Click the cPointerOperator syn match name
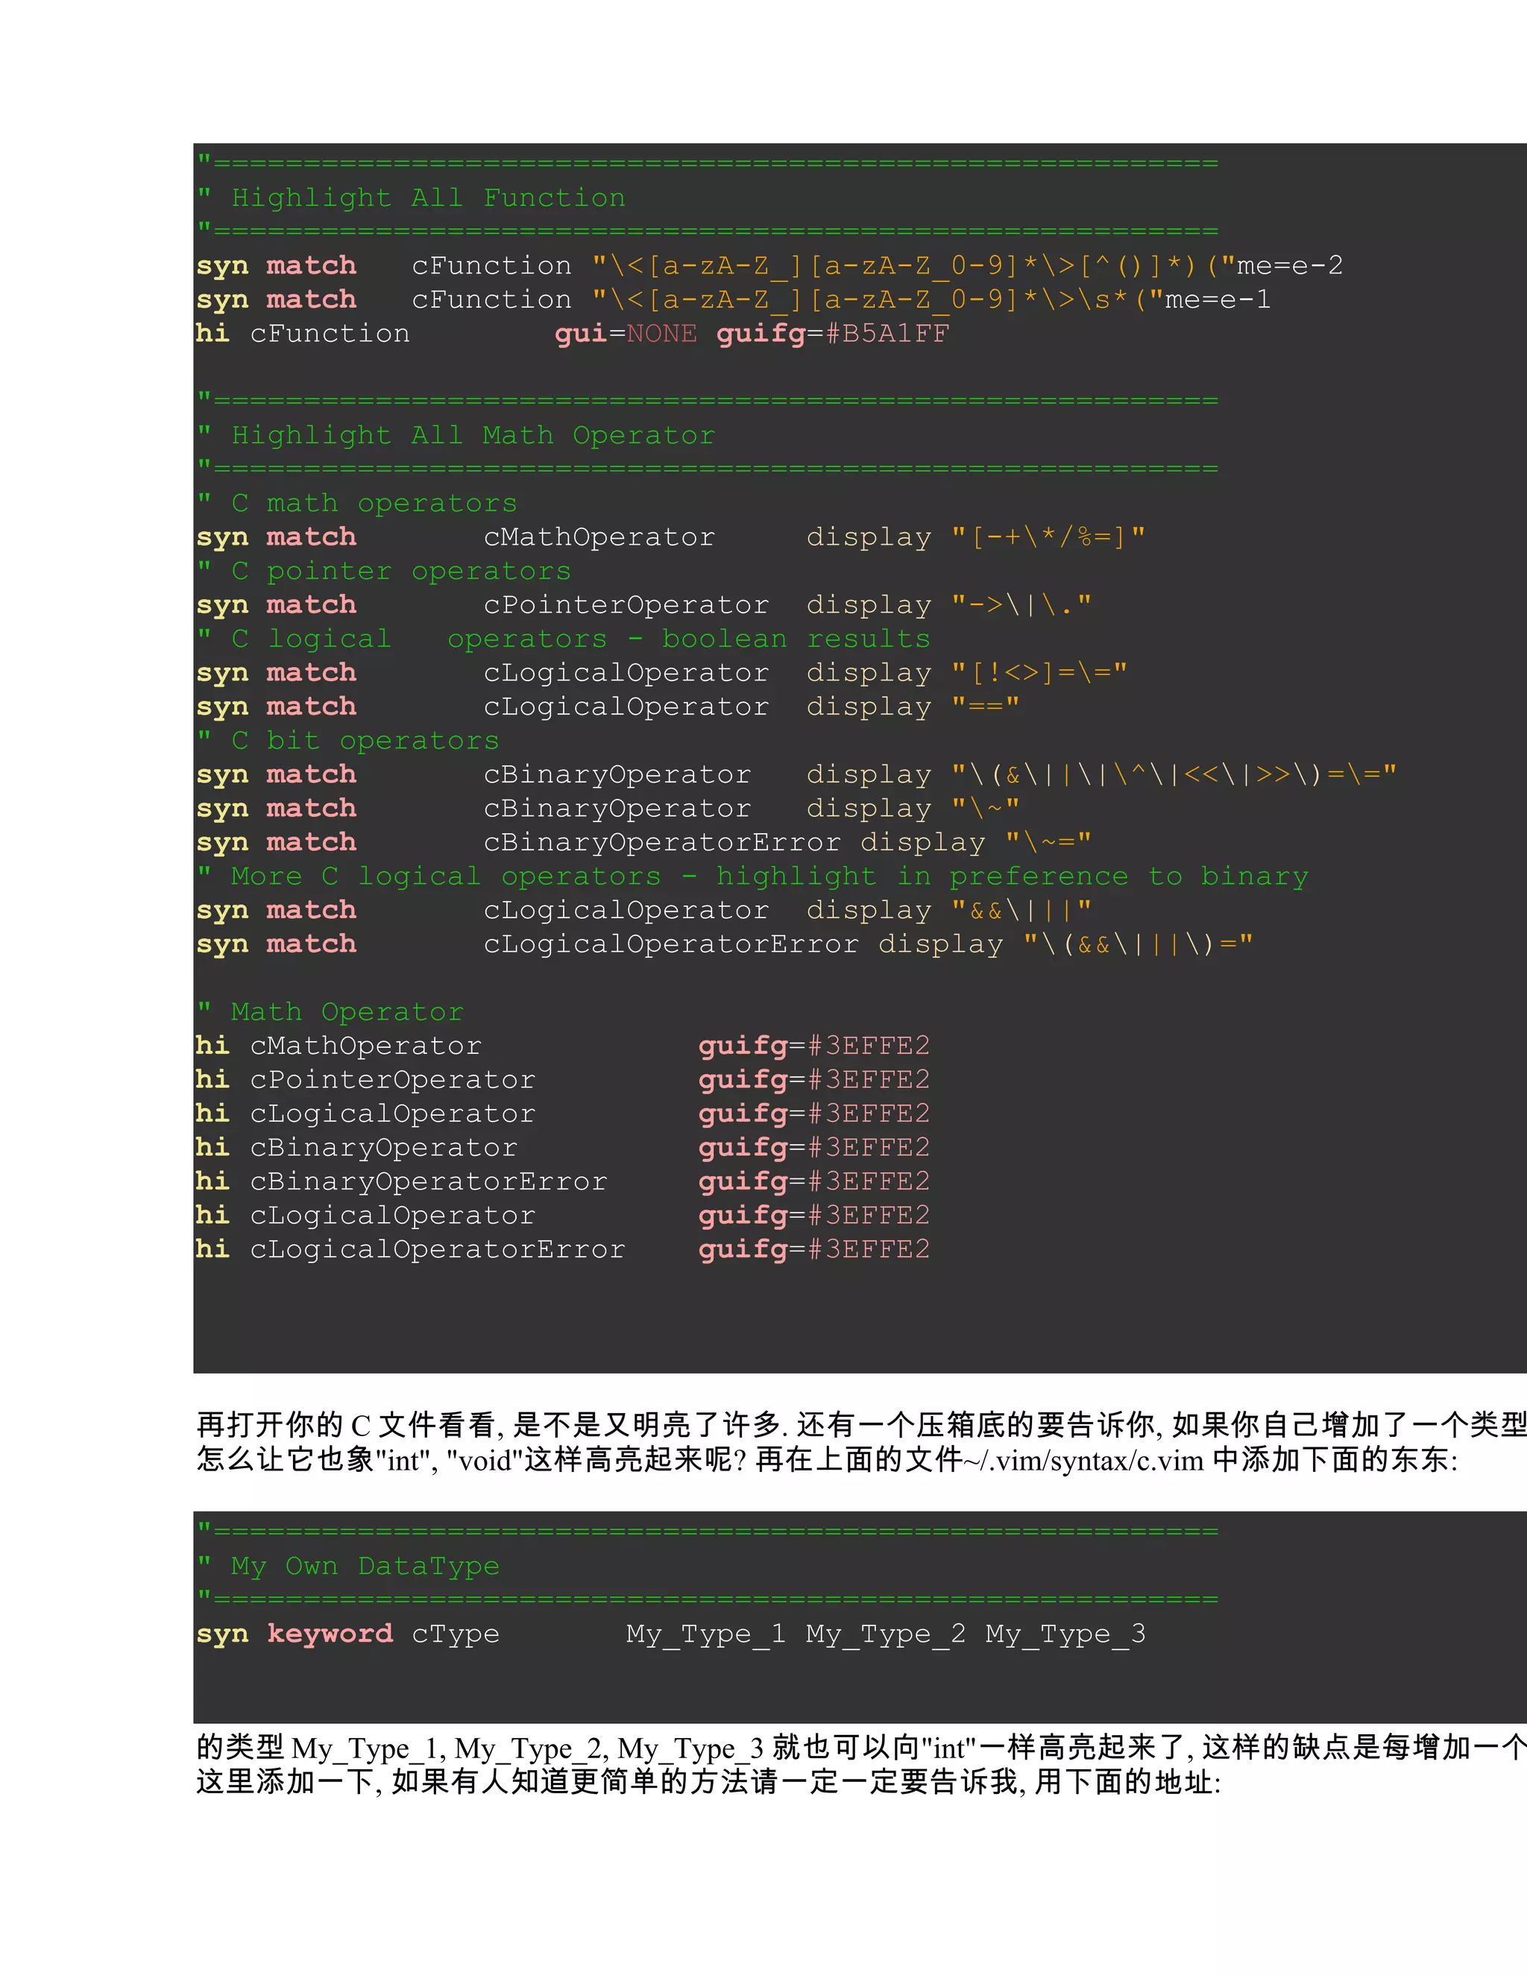The image size is (1527, 1975). 625,605
